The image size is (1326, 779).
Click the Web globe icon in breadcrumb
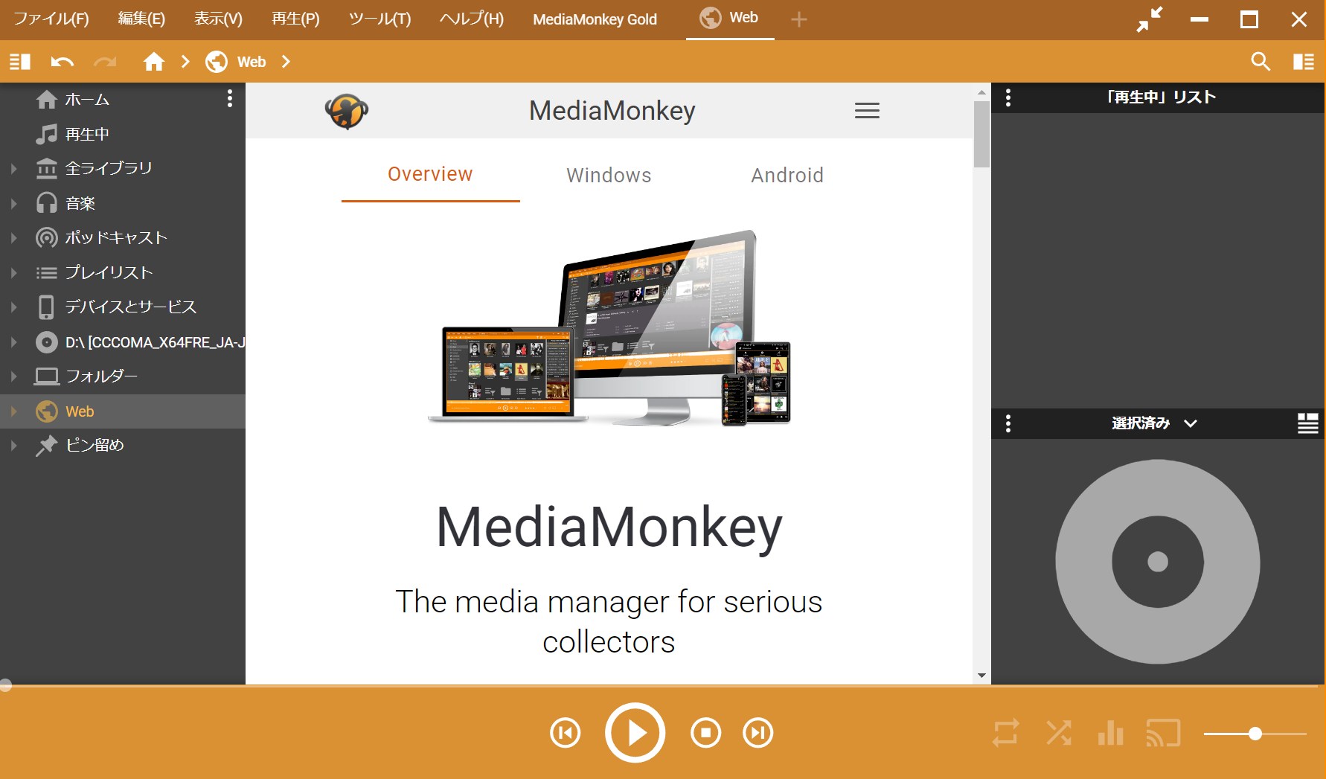(x=217, y=62)
